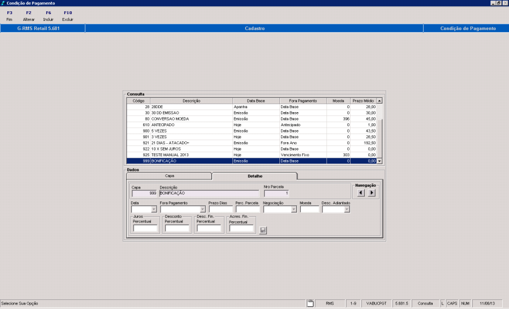The height and width of the screenshot is (309, 509).
Task: Click the Capa field showing 999
Action: [x=144, y=194]
